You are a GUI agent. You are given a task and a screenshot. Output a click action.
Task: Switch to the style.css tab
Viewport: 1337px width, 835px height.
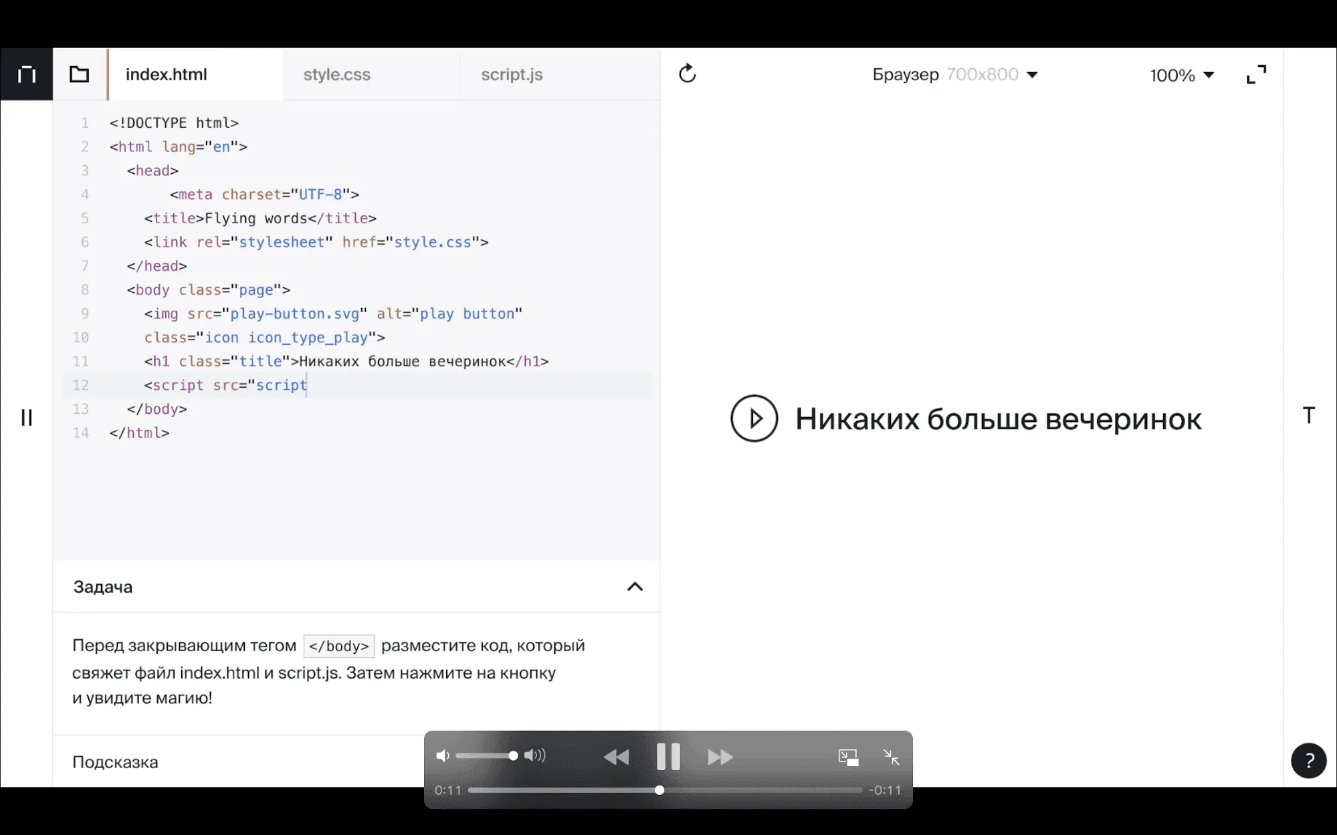[337, 74]
